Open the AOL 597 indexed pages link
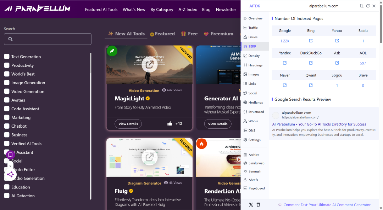Screen dimensions: 383x210 [363, 63]
